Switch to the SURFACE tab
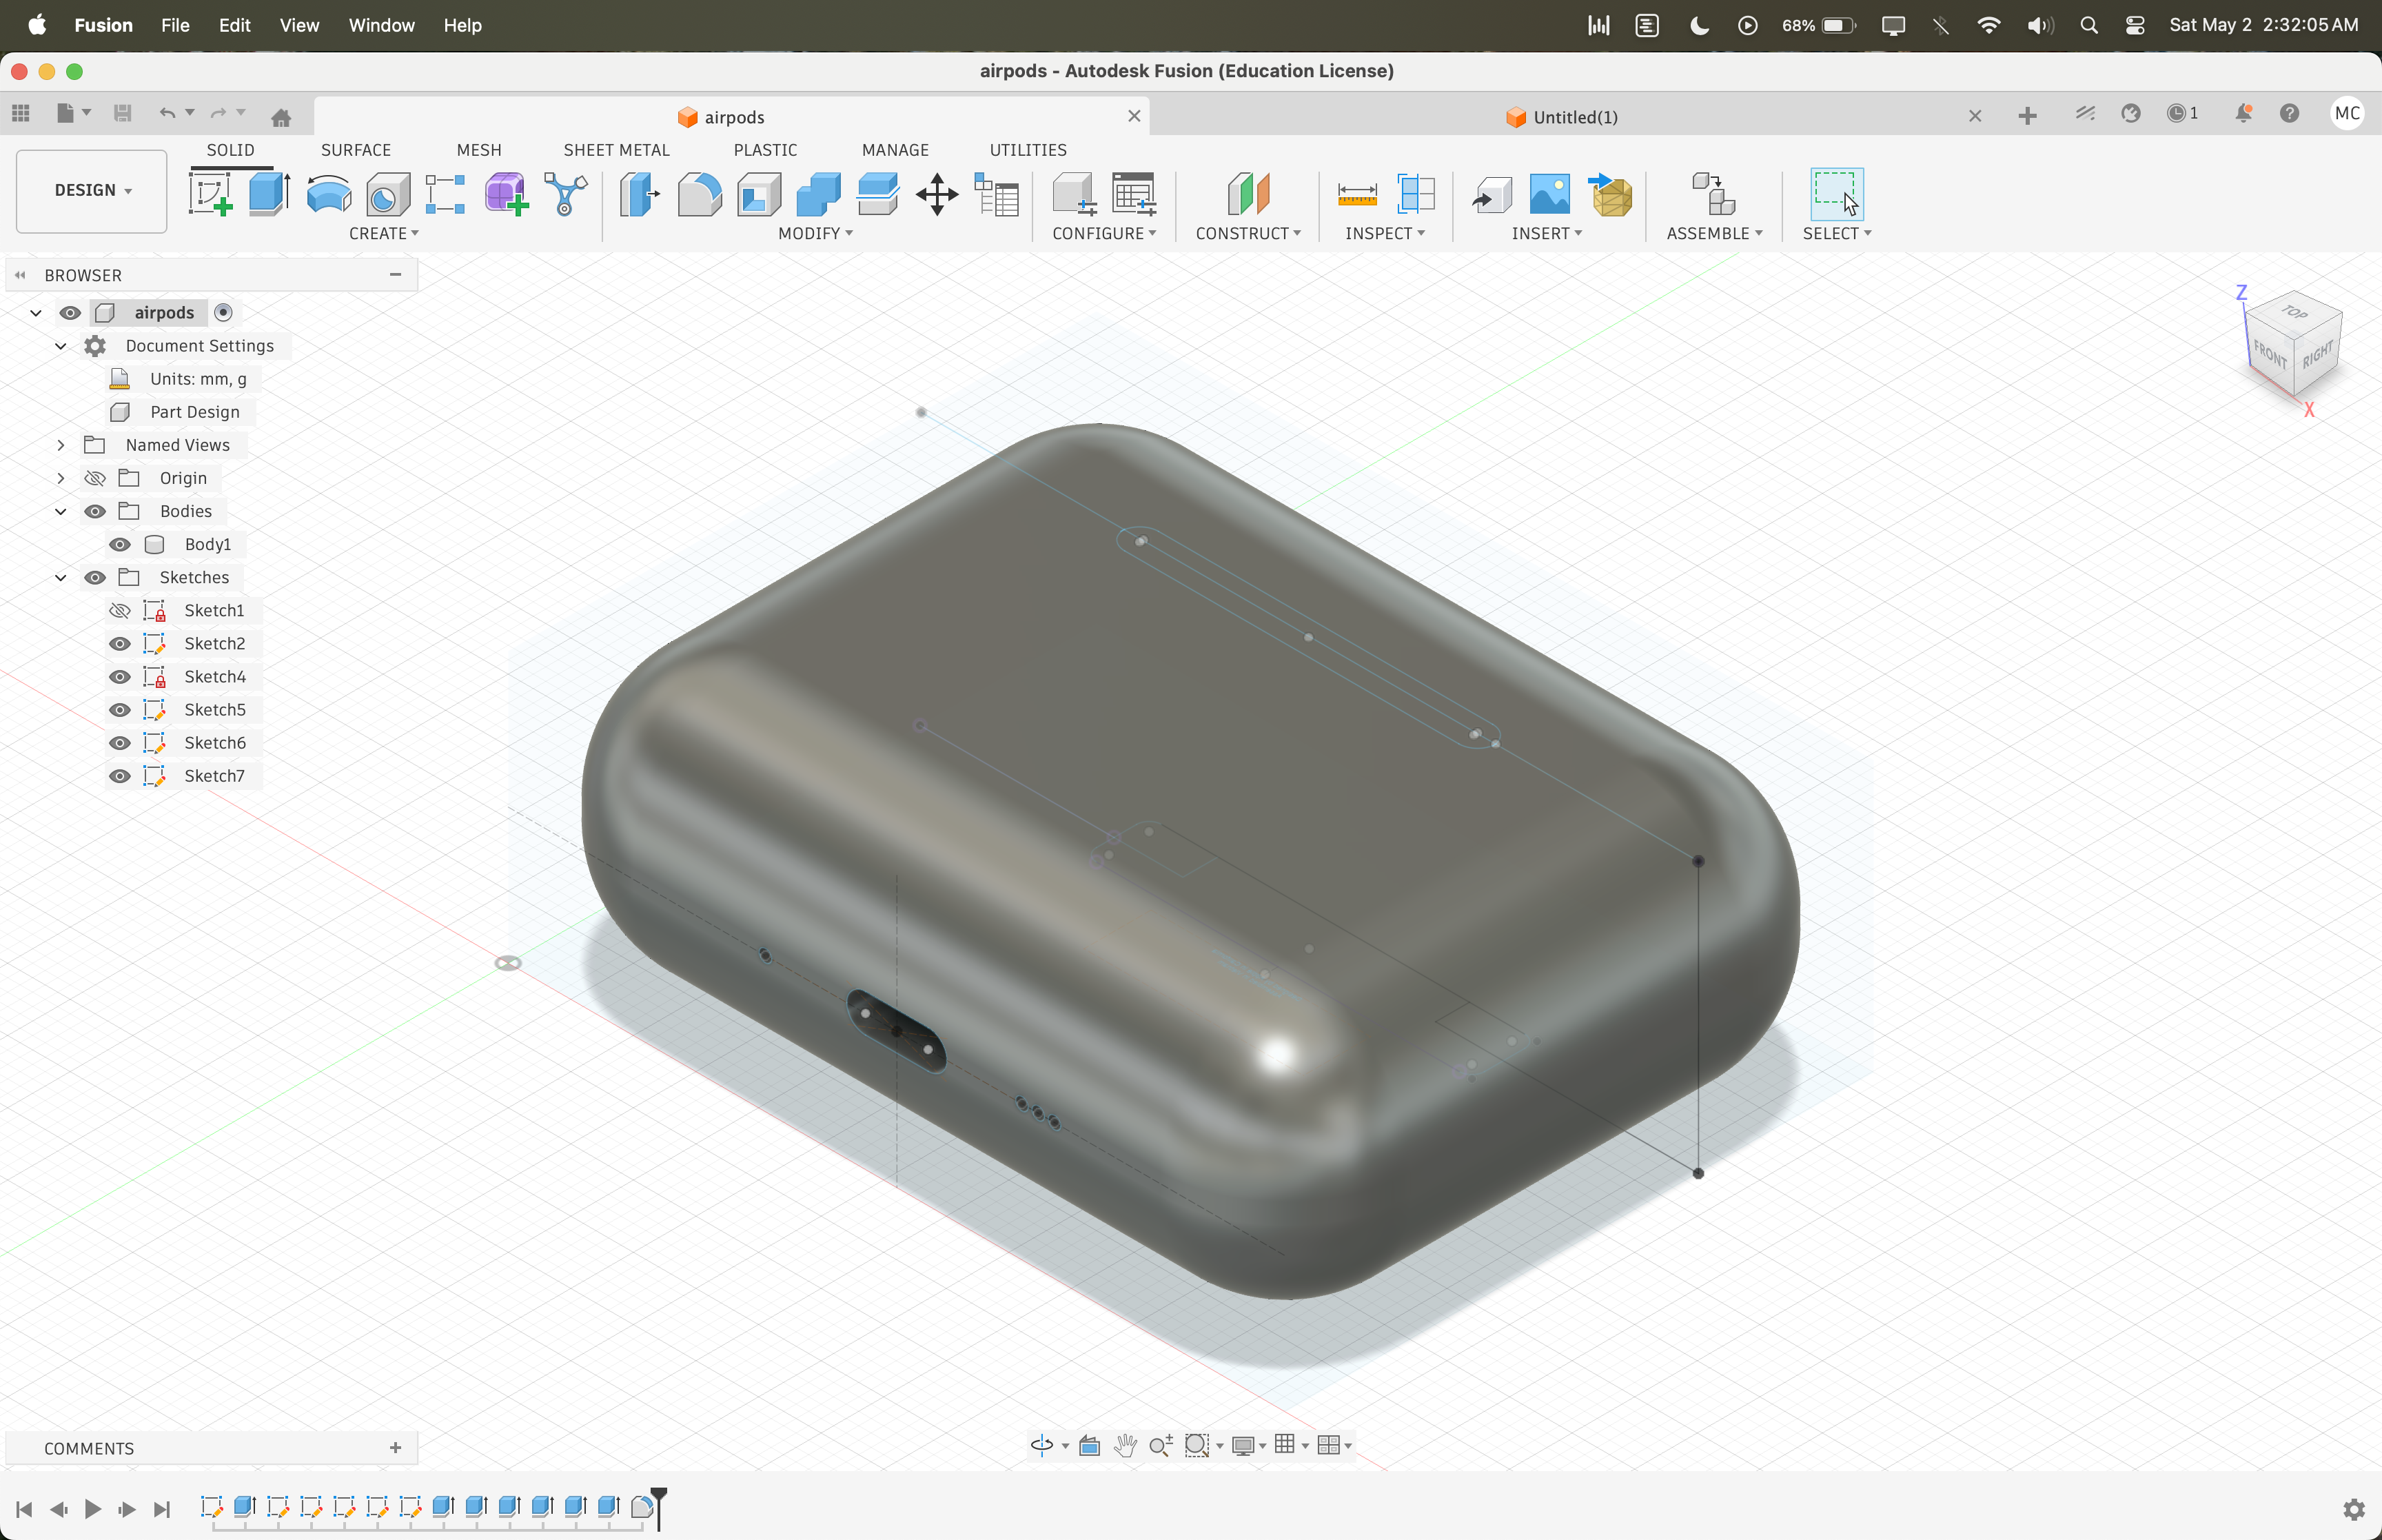This screenshot has width=2382, height=1540. 356,150
